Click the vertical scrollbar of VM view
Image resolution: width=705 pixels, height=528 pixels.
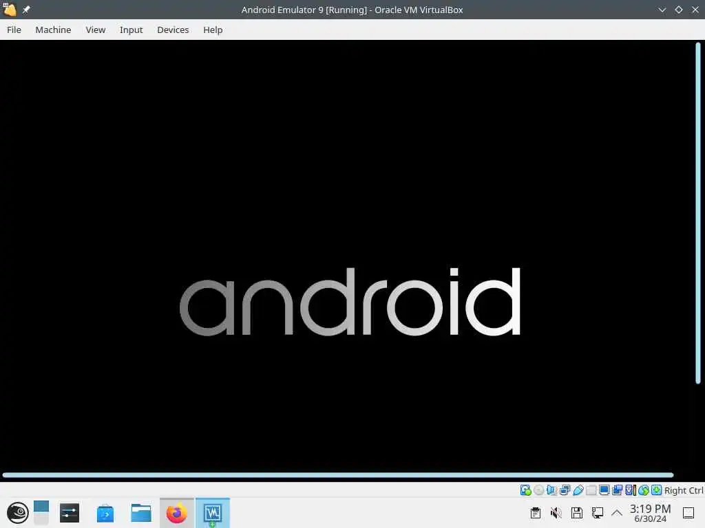(x=698, y=213)
